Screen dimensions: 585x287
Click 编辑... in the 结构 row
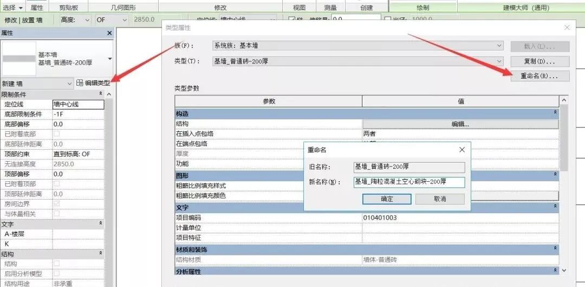coord(460,124)
